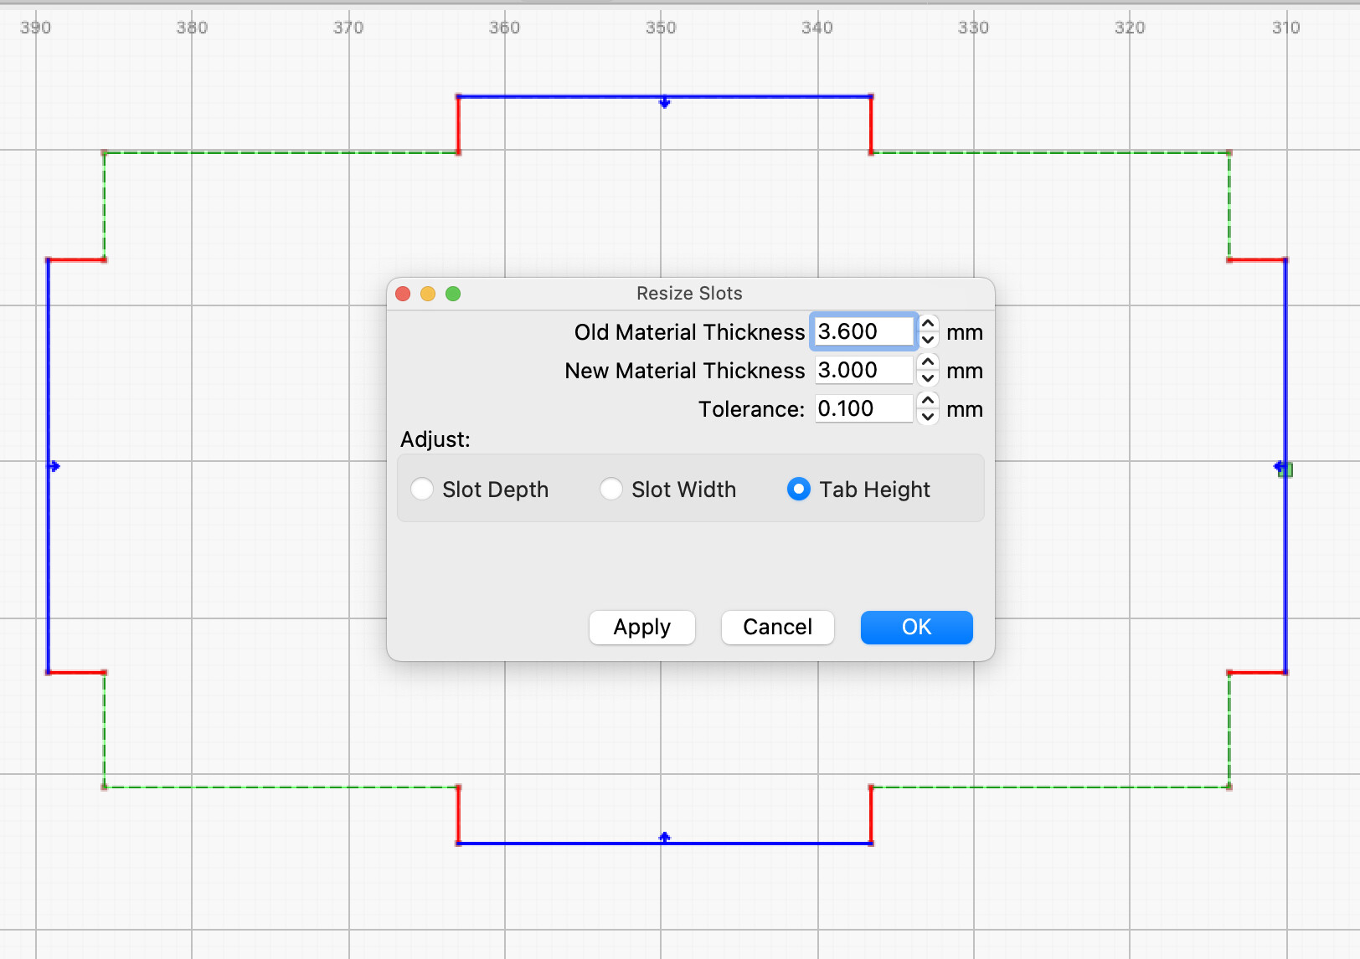Click the top blue edge midpoint marker
This screenshot has width=1360, height=959.
tap(664, 102)
